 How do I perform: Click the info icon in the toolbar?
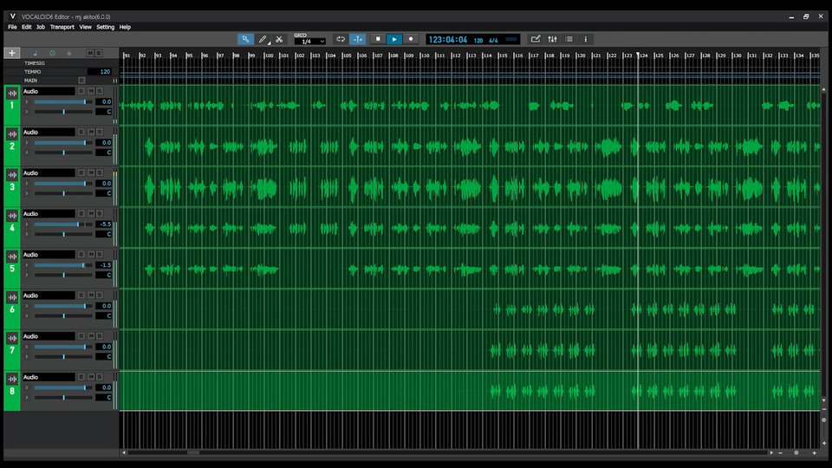pos(585,39)
